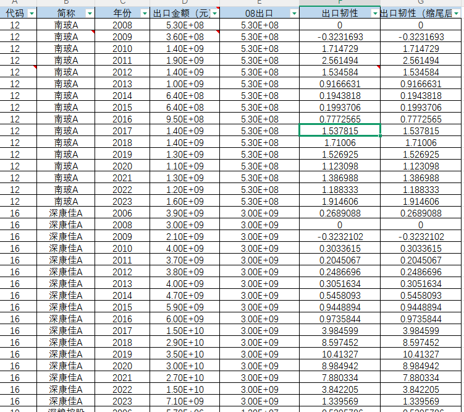
Task: Open the 出口韧性（缩尾后 filter dropdown
Action: 457,14
